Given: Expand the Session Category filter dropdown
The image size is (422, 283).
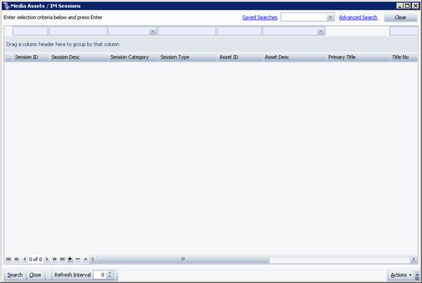Looking at the screenshot, I should (153, 32).
